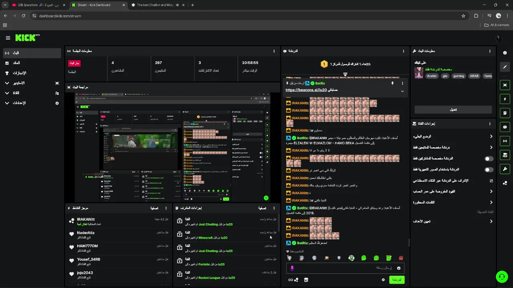Open الإنجازات in the left sidebar
The image size is (513, 288).
click(32, 73)
